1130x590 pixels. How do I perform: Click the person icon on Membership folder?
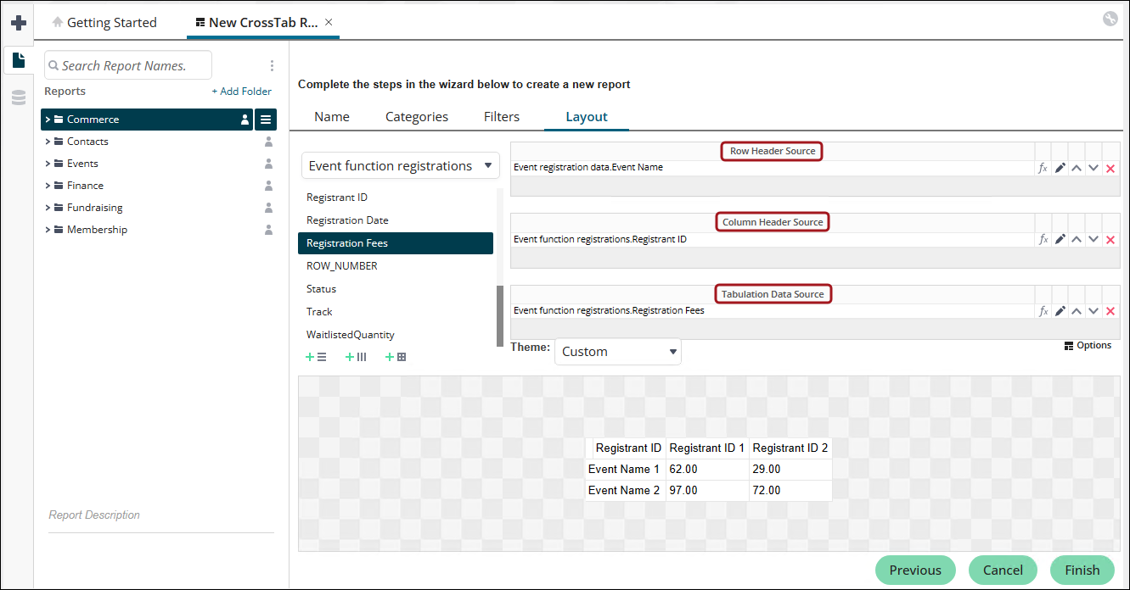click(268, 230)
